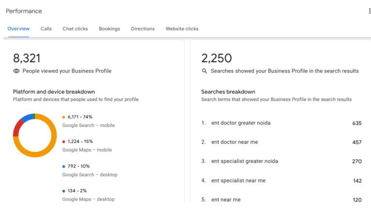Image resolution: width=371 pixels, height=209 pixels.
Task: Open the Calls tab
Action: [46, 29]
